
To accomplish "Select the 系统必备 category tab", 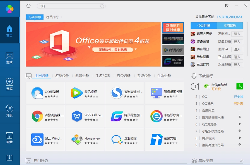I will coord(144,76).
